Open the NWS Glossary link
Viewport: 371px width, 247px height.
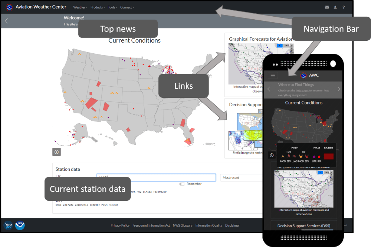183,226
